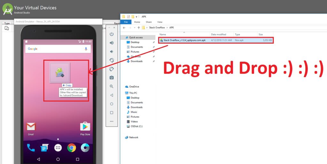Switch to the View ribbon tab

point(160,22)
